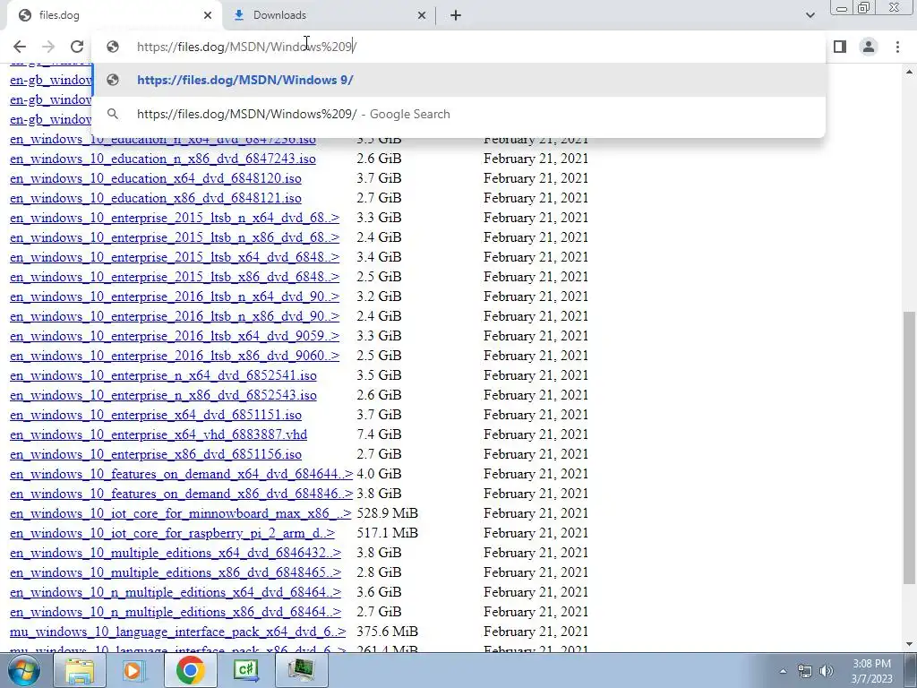Switch to the Downloads tab
The width and height of the screenshot is (917, 688).
click(330, 15)
